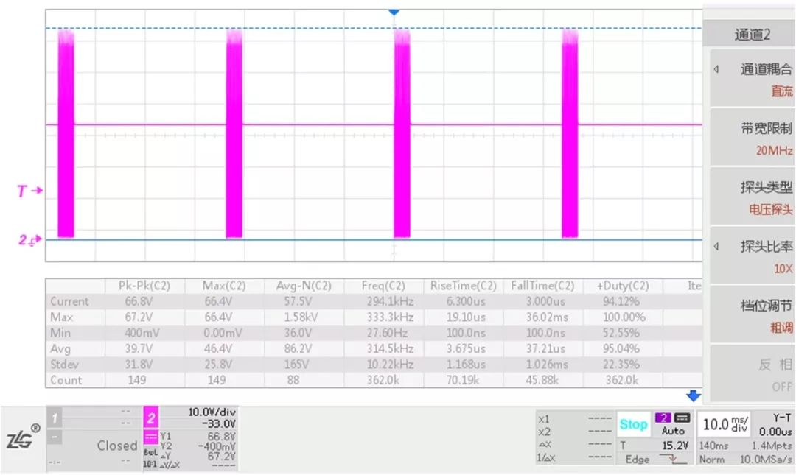Toggle the 带宽限制 20MHz bandwidth limit
The width and height of the screenshot is (796, 475).
pyautogui.click(x=752, y=138)
